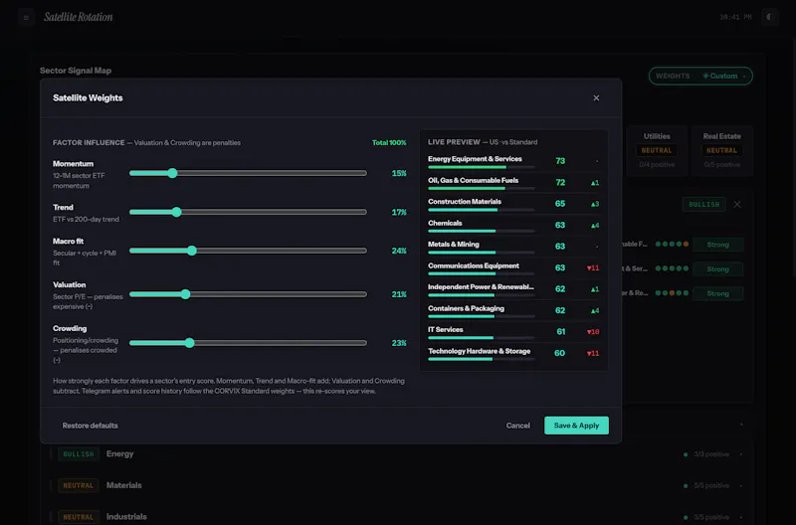Image resolution: width=796 pixels, height=525 pixels.
Task: Expand the Energy sector row
Action: tap(396, 454)
